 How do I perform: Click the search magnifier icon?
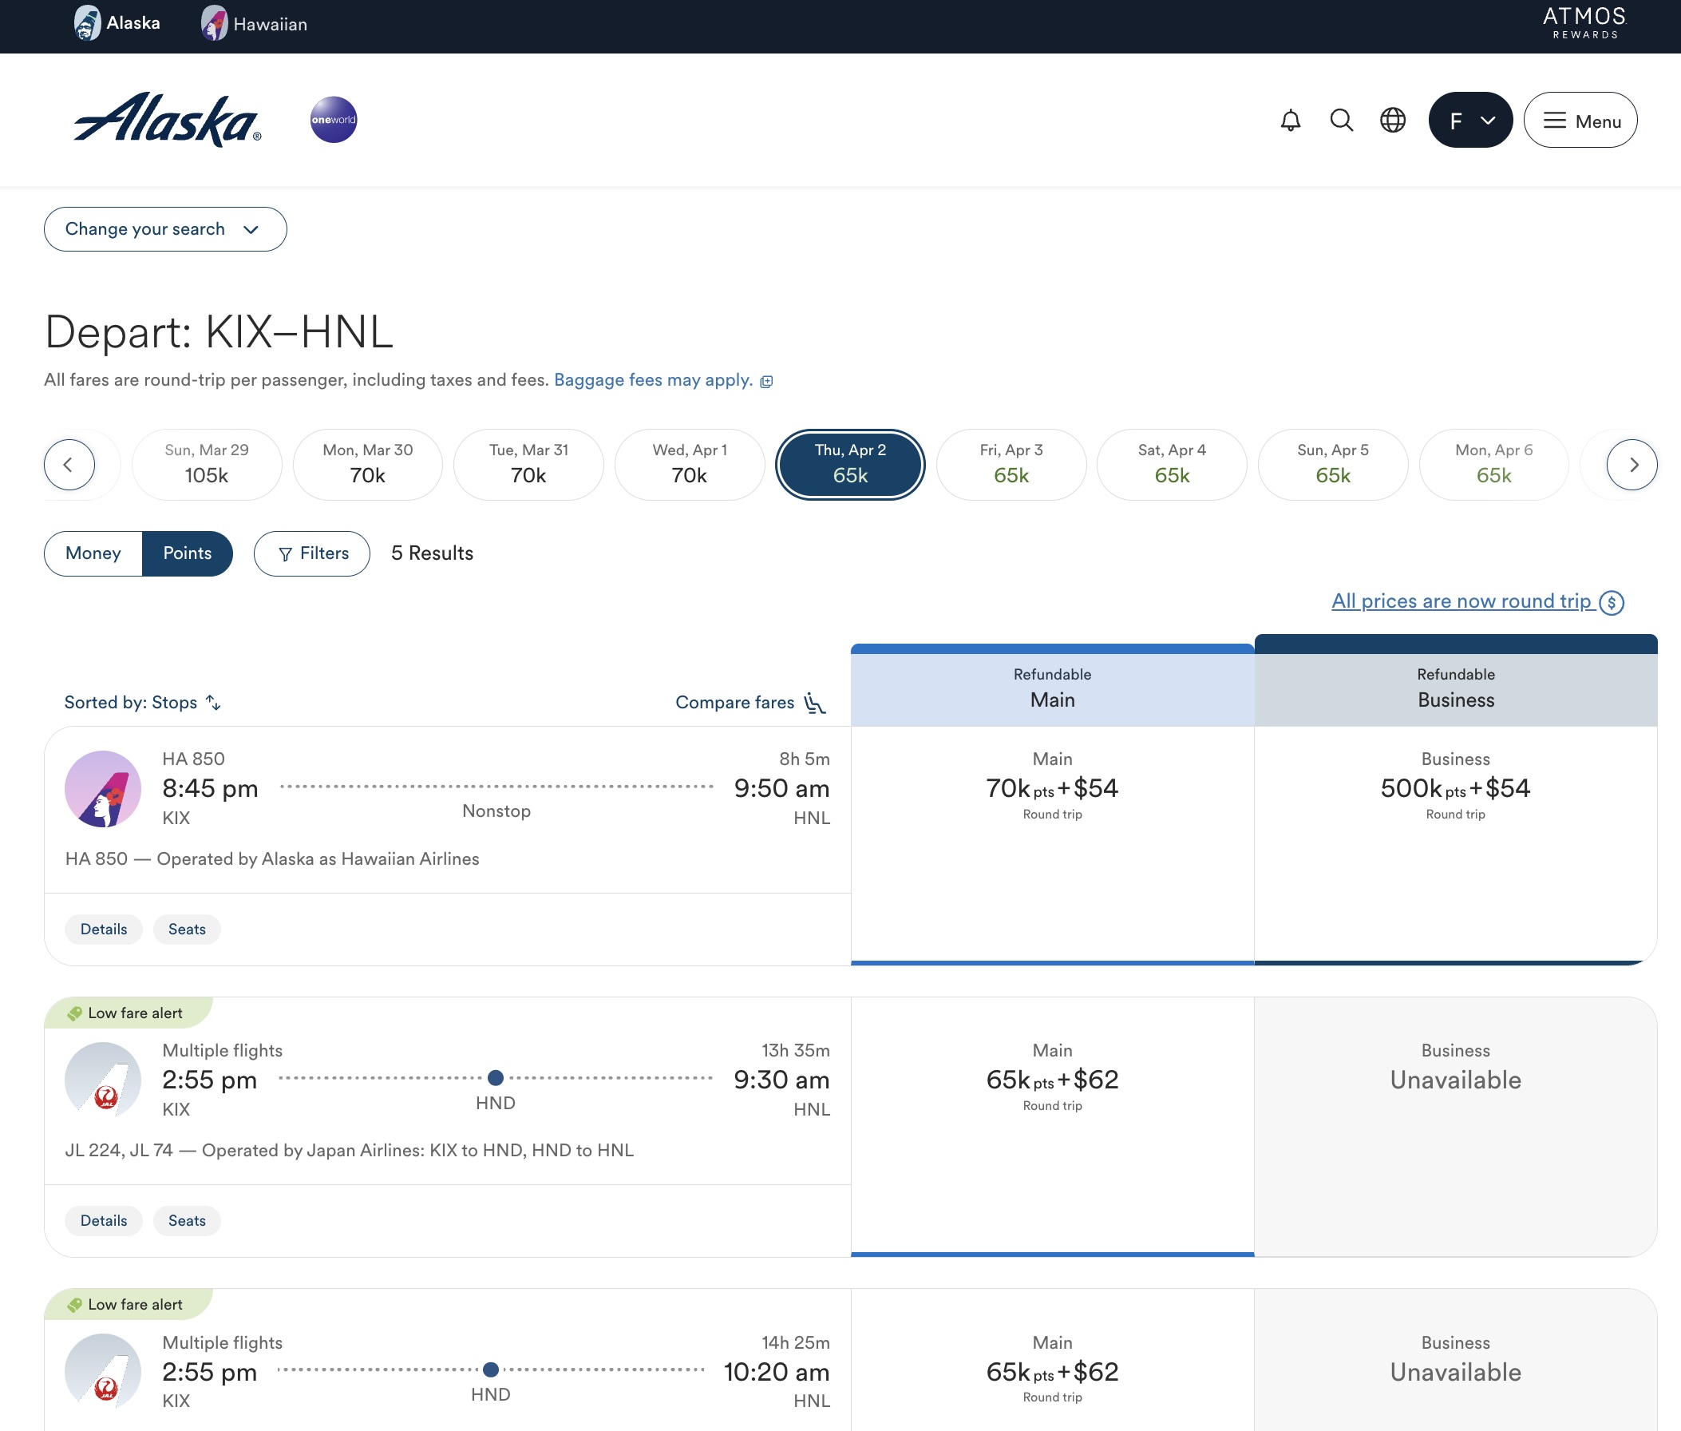[1341, 120]
